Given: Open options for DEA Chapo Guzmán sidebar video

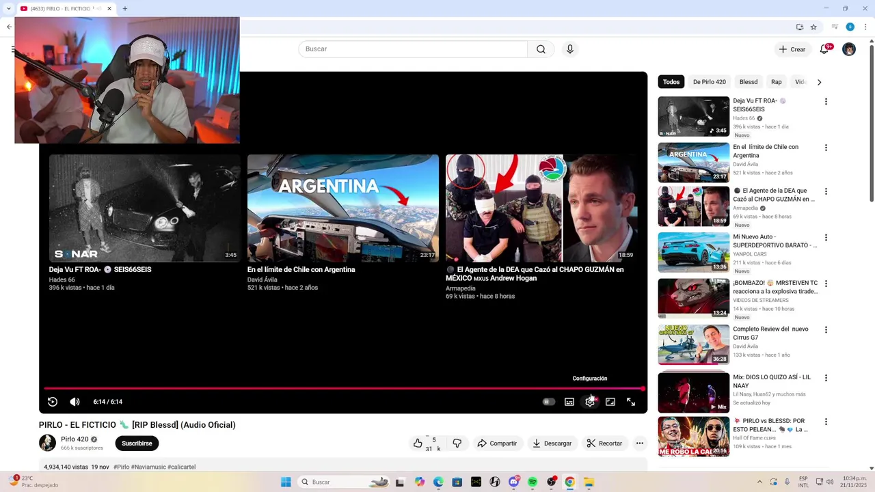Looking at the screenshot, I should point(826,191).
